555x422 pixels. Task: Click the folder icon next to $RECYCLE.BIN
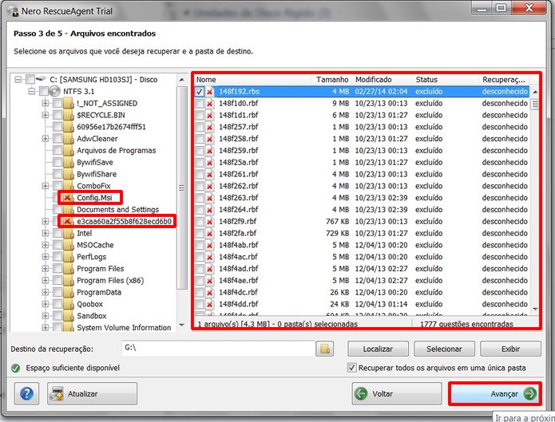(69, 115)
